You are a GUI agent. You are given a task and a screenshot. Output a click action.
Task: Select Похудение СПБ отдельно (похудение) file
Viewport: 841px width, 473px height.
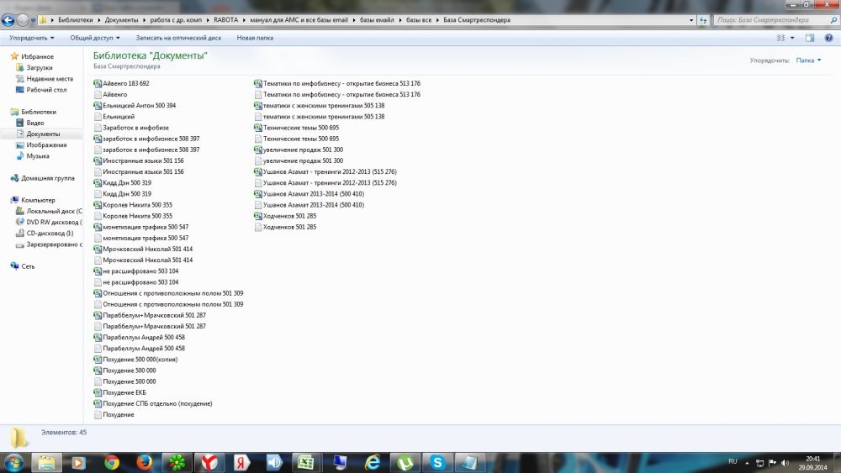153,403
